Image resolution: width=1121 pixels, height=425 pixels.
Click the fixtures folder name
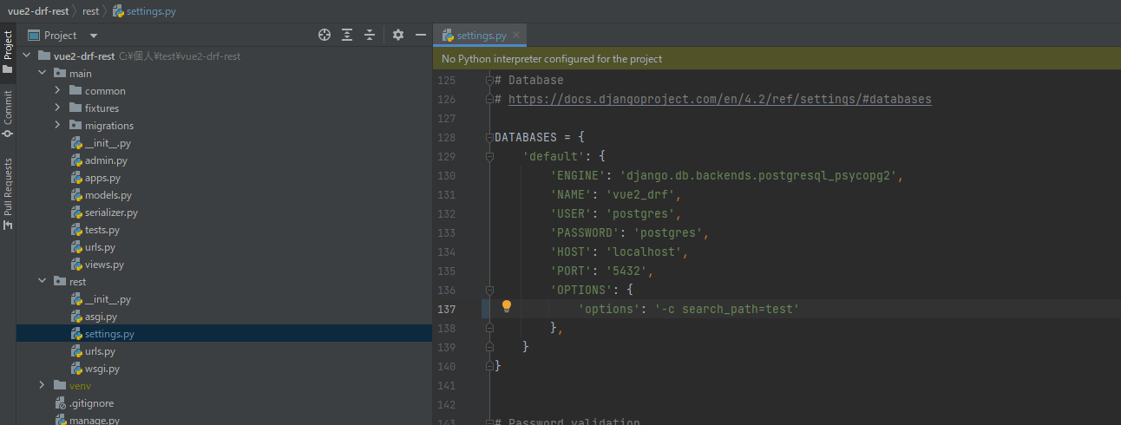pyautogui.click(x=102, y=108)
